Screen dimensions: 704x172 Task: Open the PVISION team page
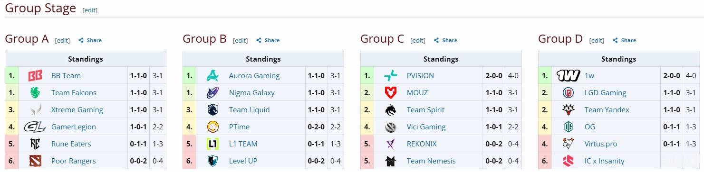[420, 75]
